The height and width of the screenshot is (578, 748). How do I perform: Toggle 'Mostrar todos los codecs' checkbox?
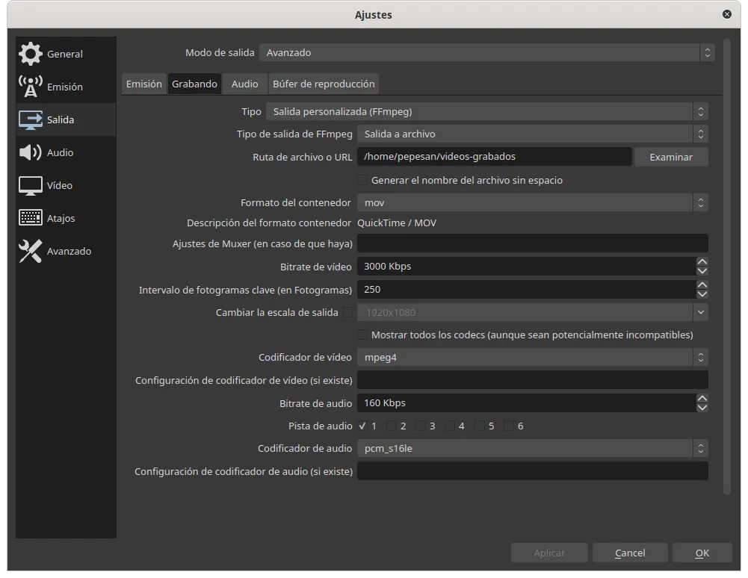point(363,335)
